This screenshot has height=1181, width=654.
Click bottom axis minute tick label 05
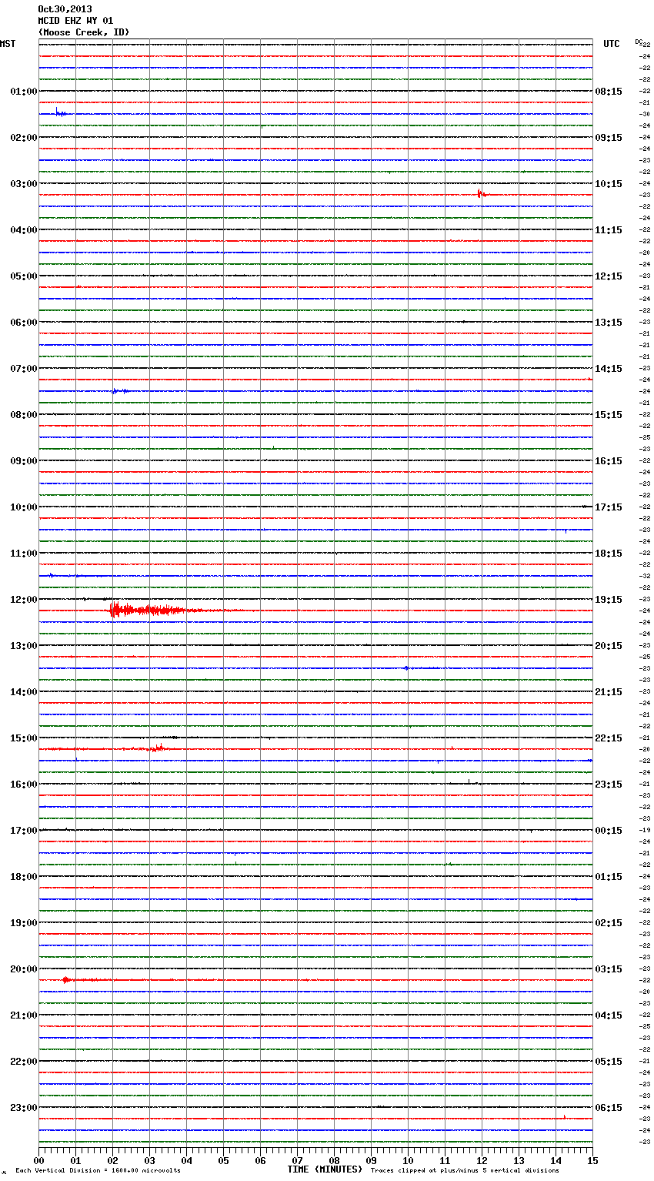click(x=223, y=1160)
